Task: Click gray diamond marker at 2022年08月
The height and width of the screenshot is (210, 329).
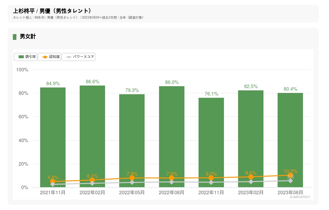Action: [172, 182]
